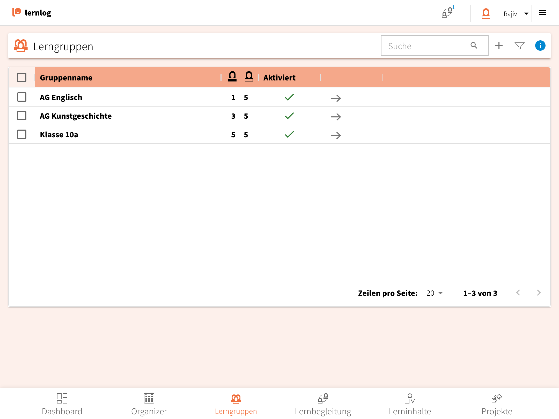Click the search magnifier icon

click(474, 46)
